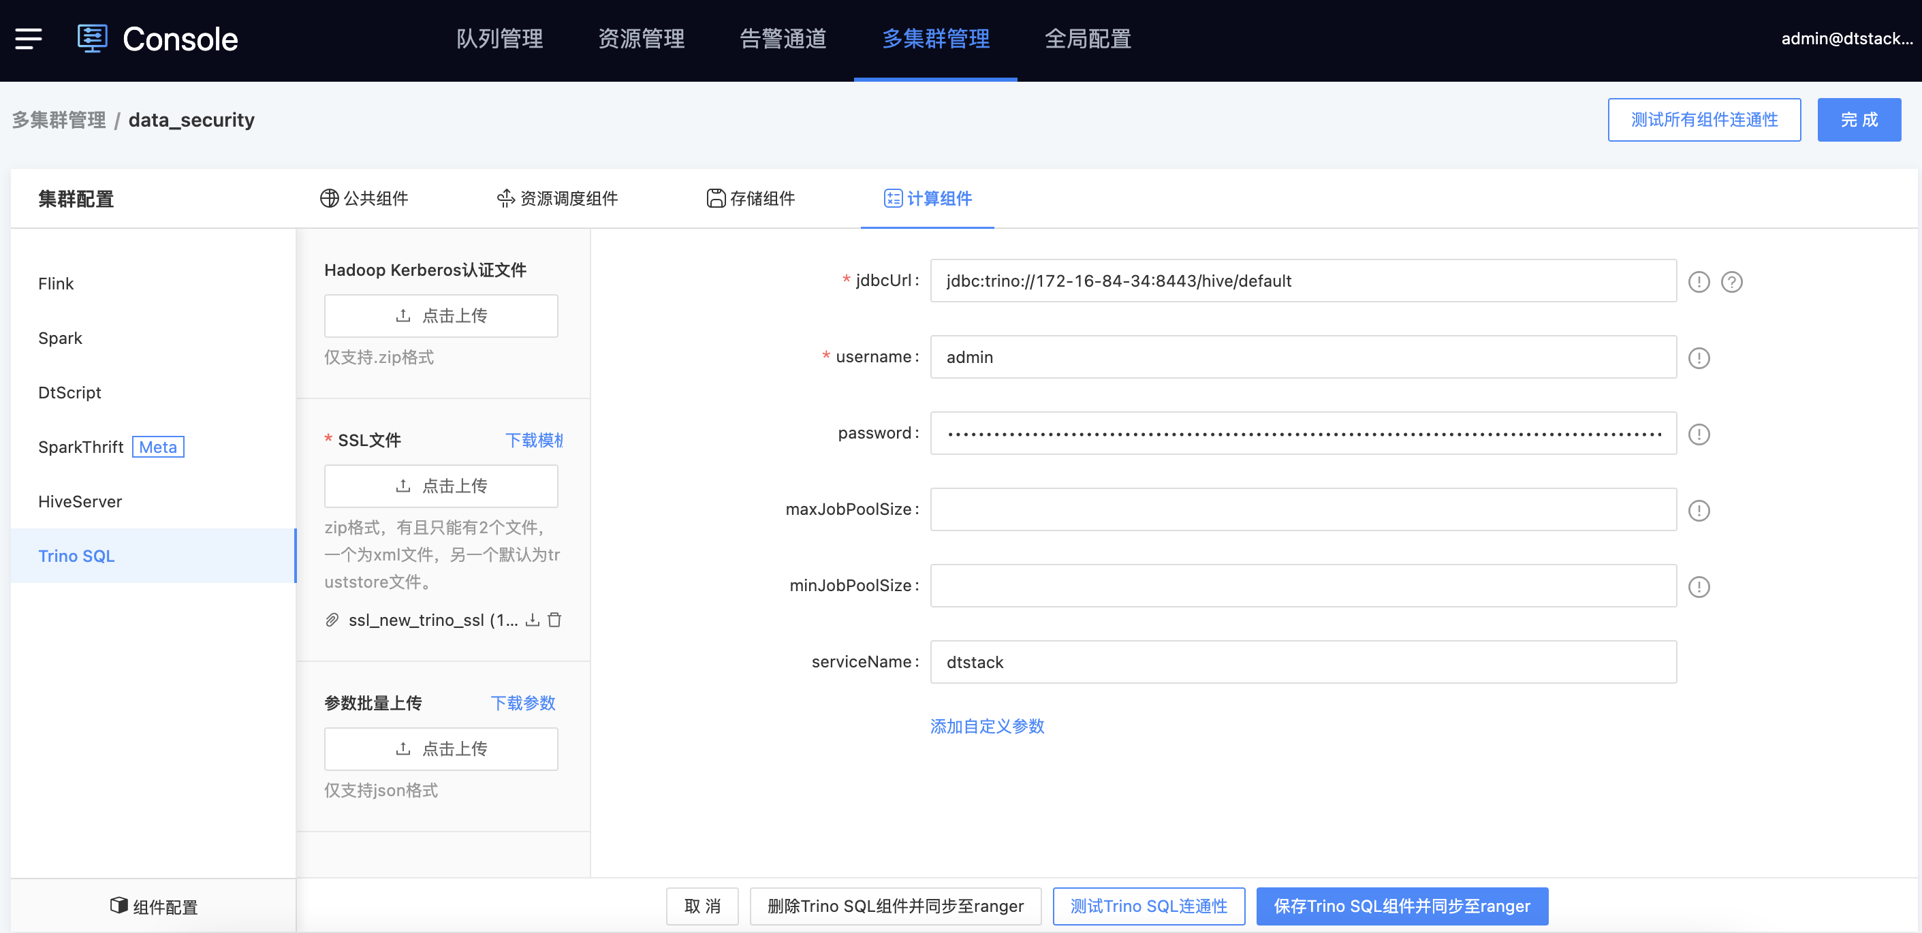This screenshot has width=1922, height=933.
Task: Click 下载模板 link for SSL file
Action: [533, 440]
